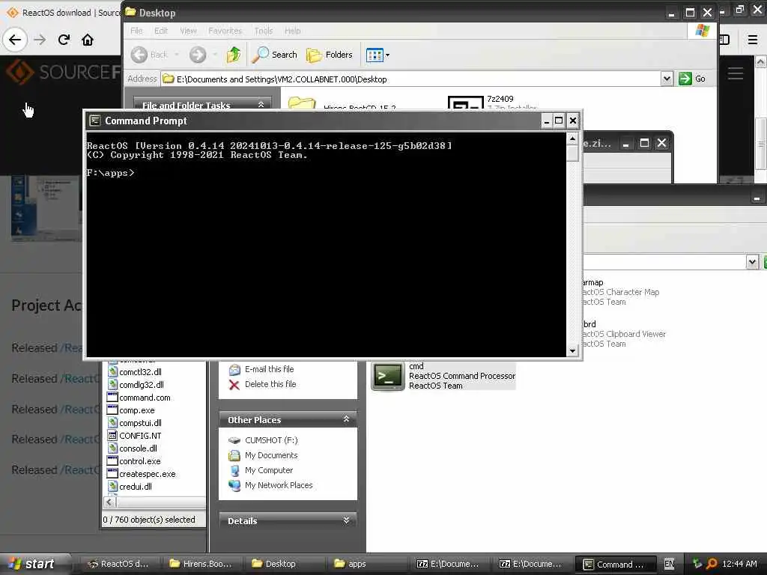Open CUMSHOT (F:) drive link
The width and height of the screenshot is (767, 575).
pyautogui.click(x=263, y=440)
